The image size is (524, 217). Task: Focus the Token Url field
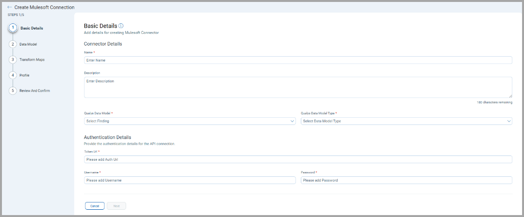[298, 159]
